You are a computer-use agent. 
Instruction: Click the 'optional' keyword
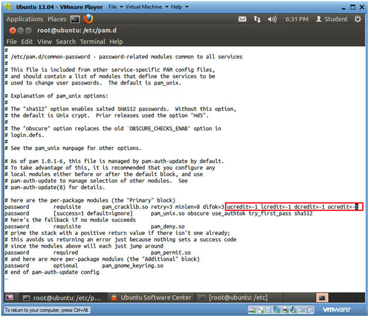coord(65,266)
